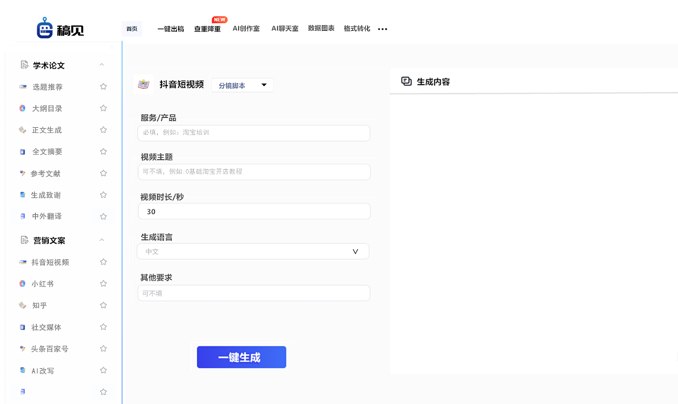Click the 一键生成 button
This screenshot has height=404, width=678.
coord(242,357)
